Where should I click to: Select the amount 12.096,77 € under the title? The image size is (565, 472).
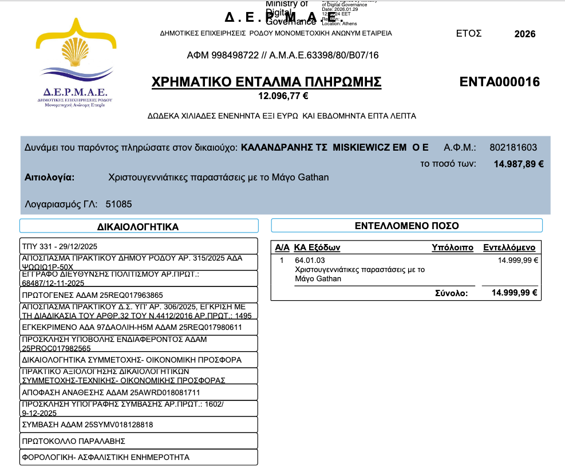pyautogui.click(x=283, y=96)
